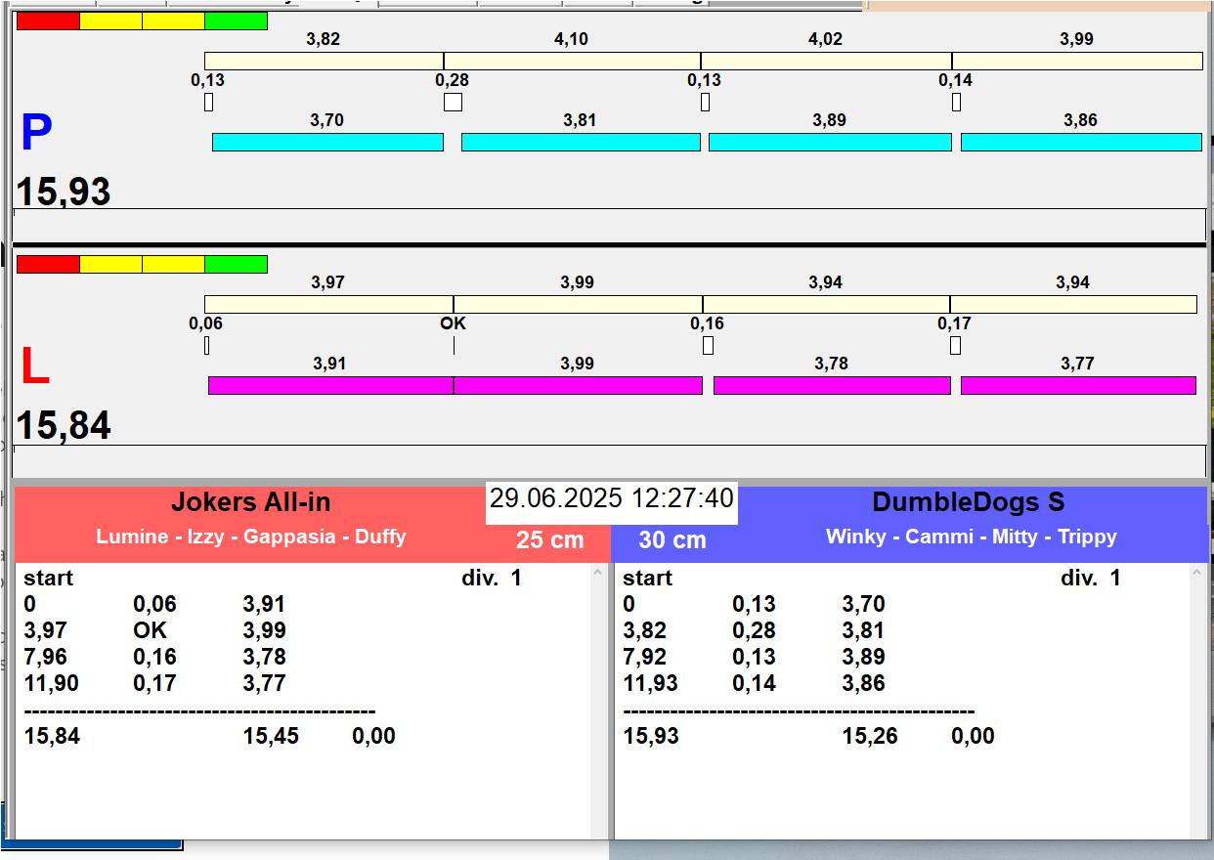This screenshot has height=860, width=1214.
Task: Click the 29.06.2025 race timestamp
Action: [611, 498]
